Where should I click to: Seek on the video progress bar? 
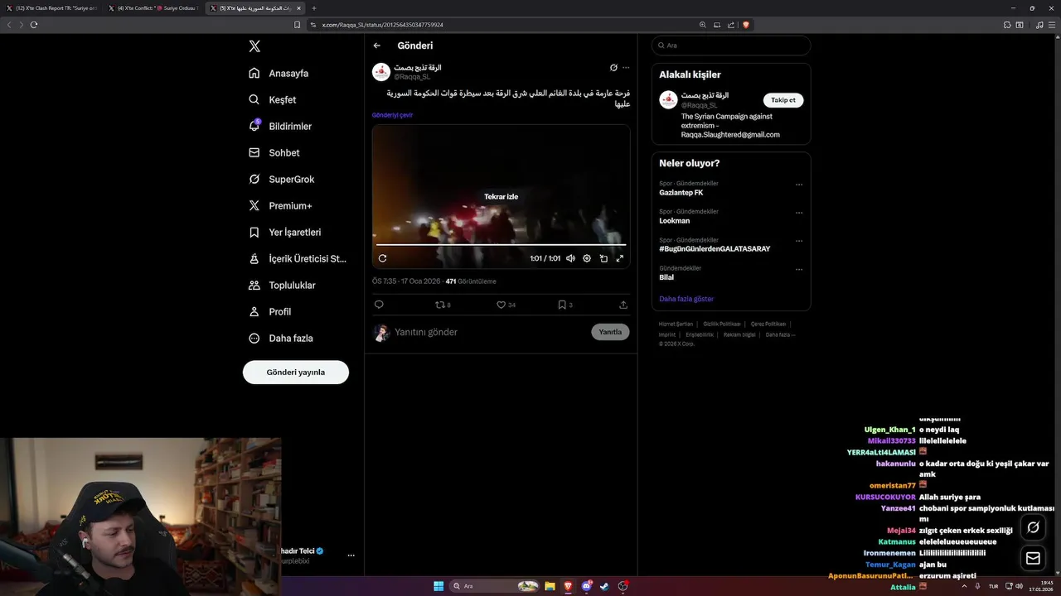501,244
